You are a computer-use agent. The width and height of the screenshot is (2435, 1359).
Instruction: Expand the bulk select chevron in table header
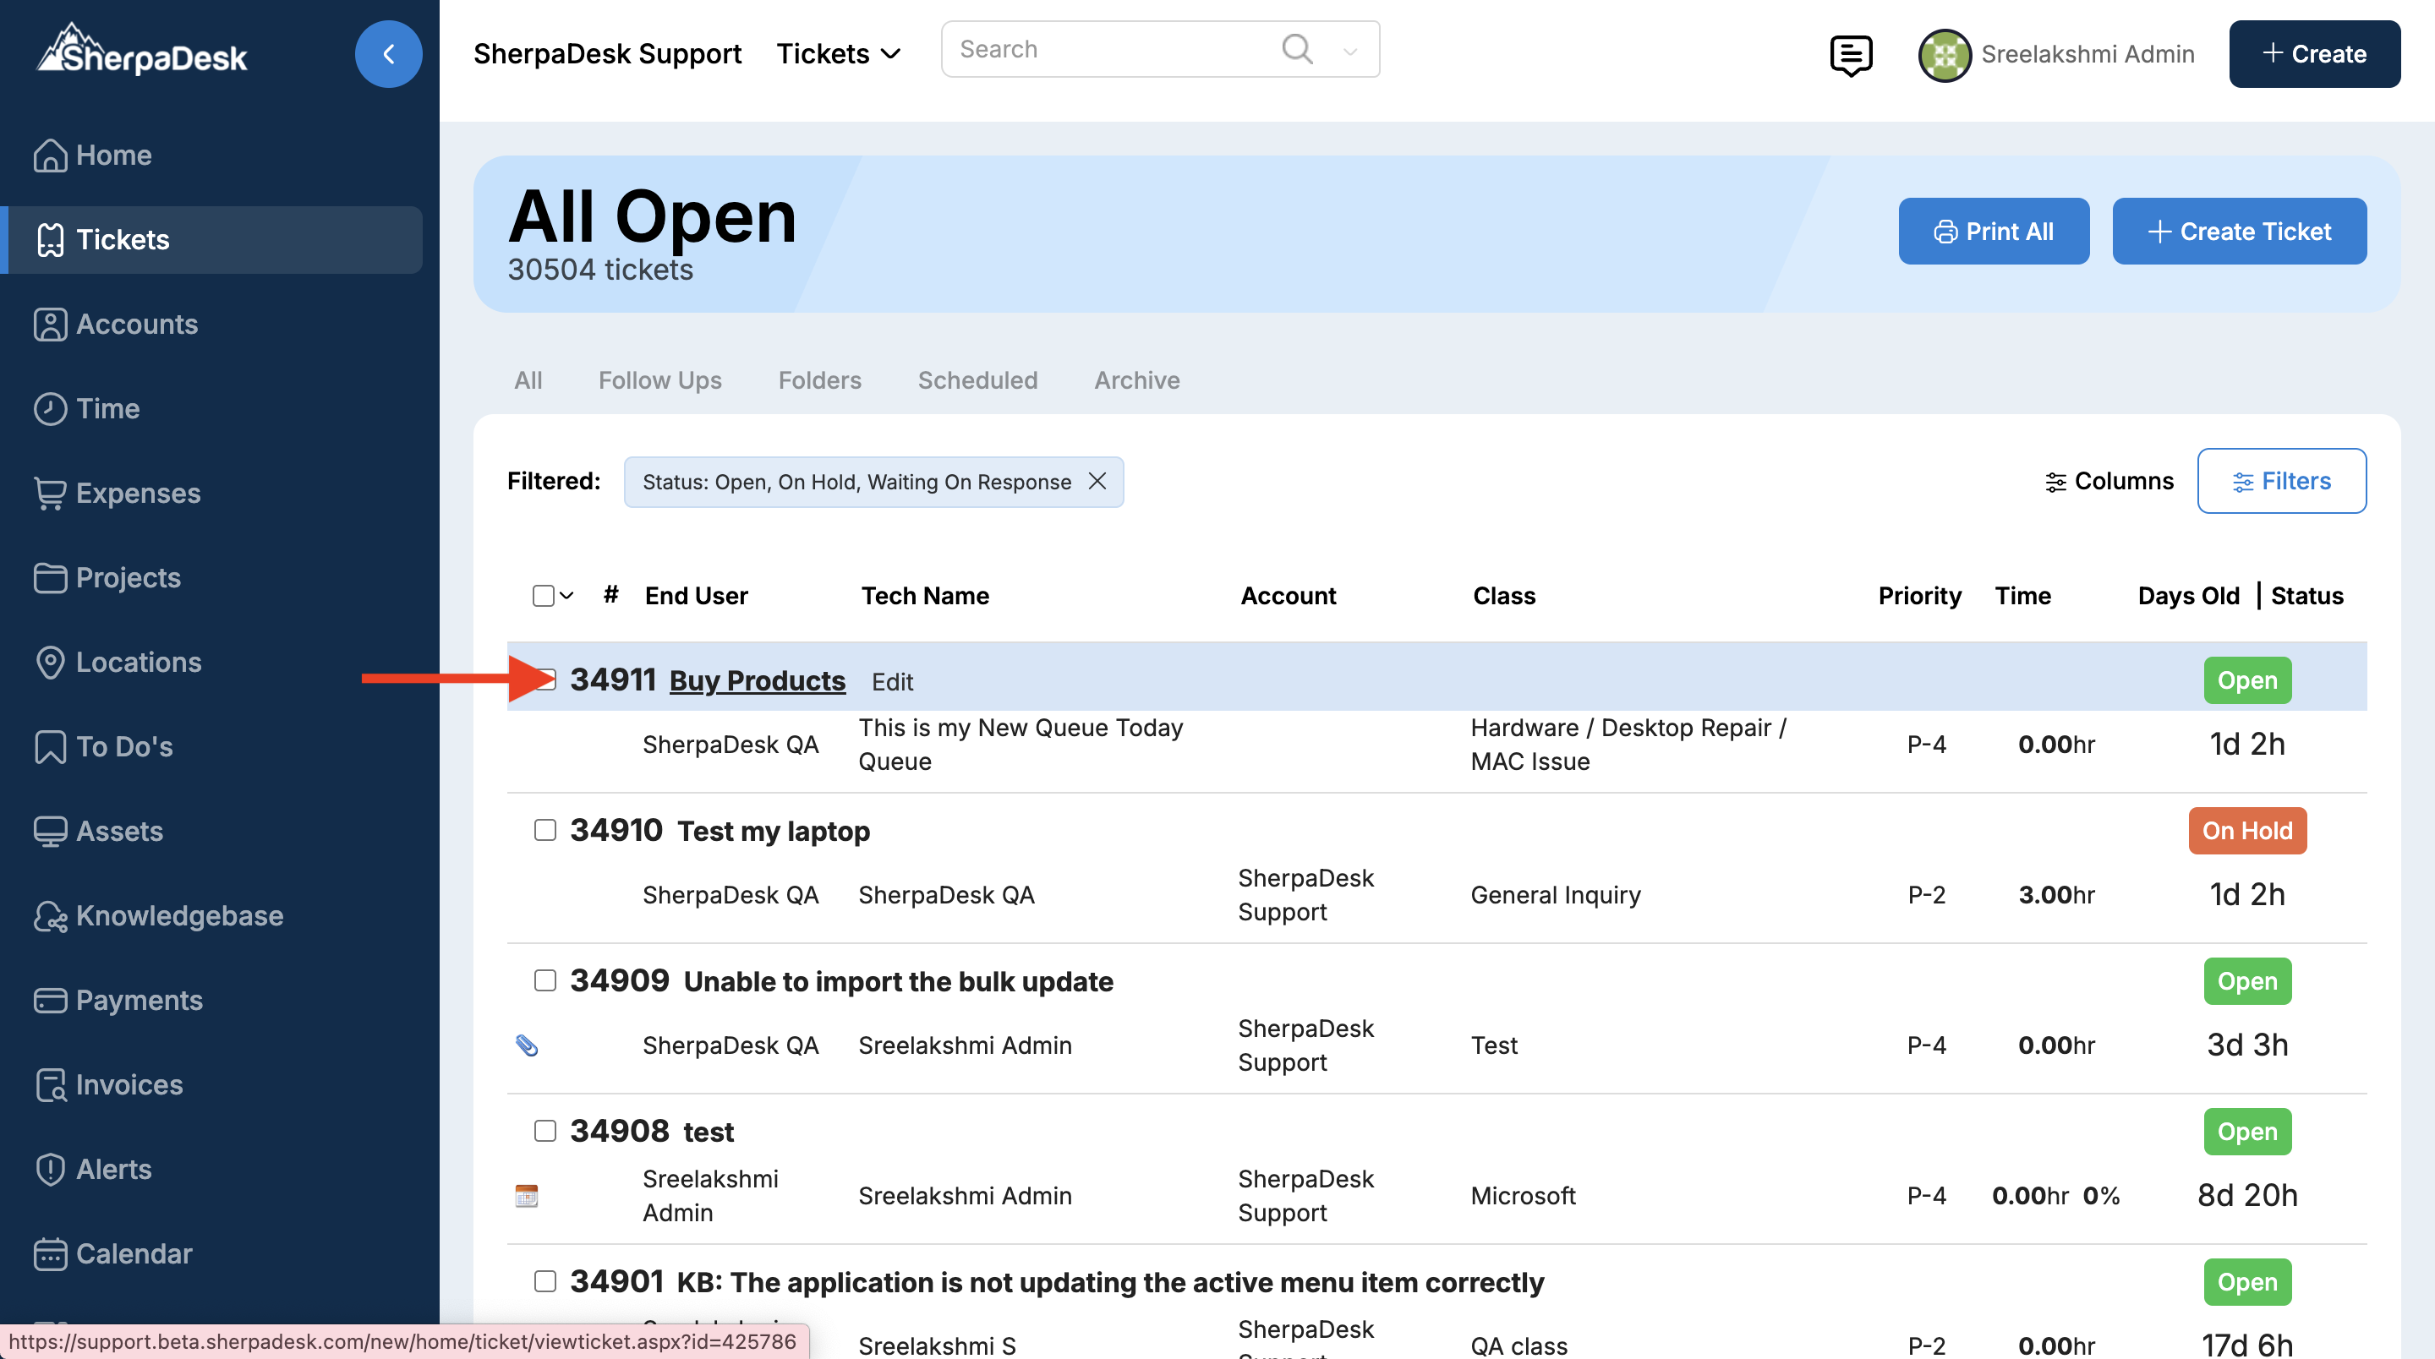pos(567,595)
